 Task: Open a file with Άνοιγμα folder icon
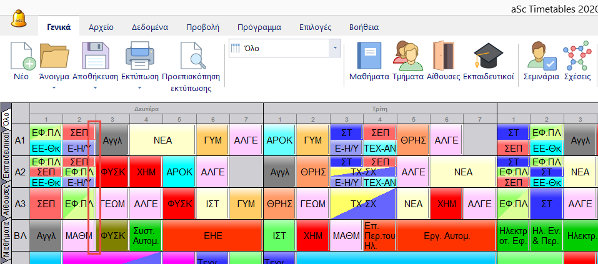54,57
